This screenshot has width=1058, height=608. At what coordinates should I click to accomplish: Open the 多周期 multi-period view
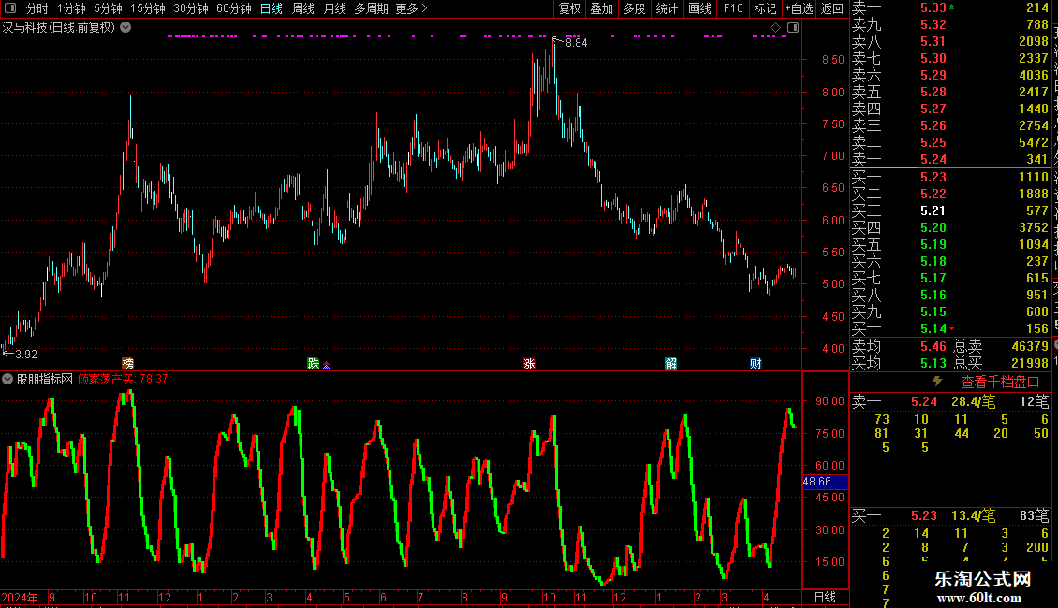click(x=371, y=8)
